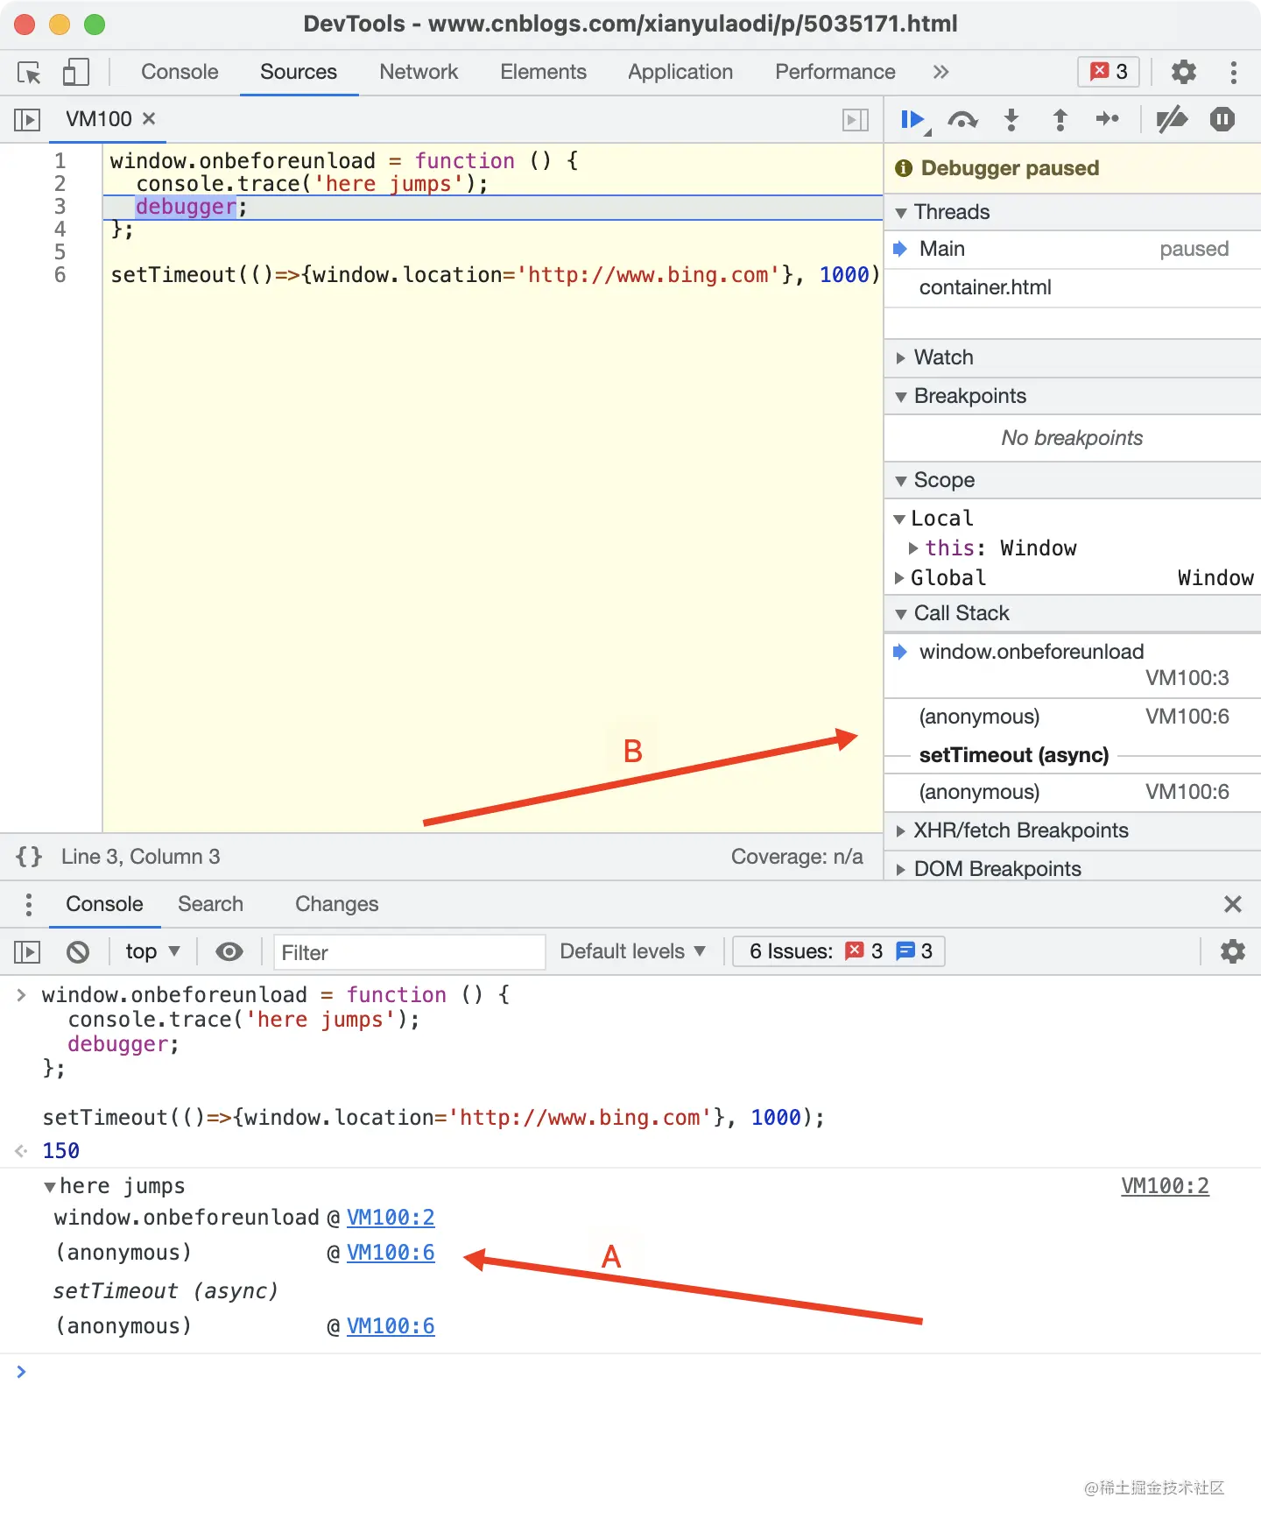Click the 'debugger' keyword in source
The image size is (1261, 1533).
[186, 207]
